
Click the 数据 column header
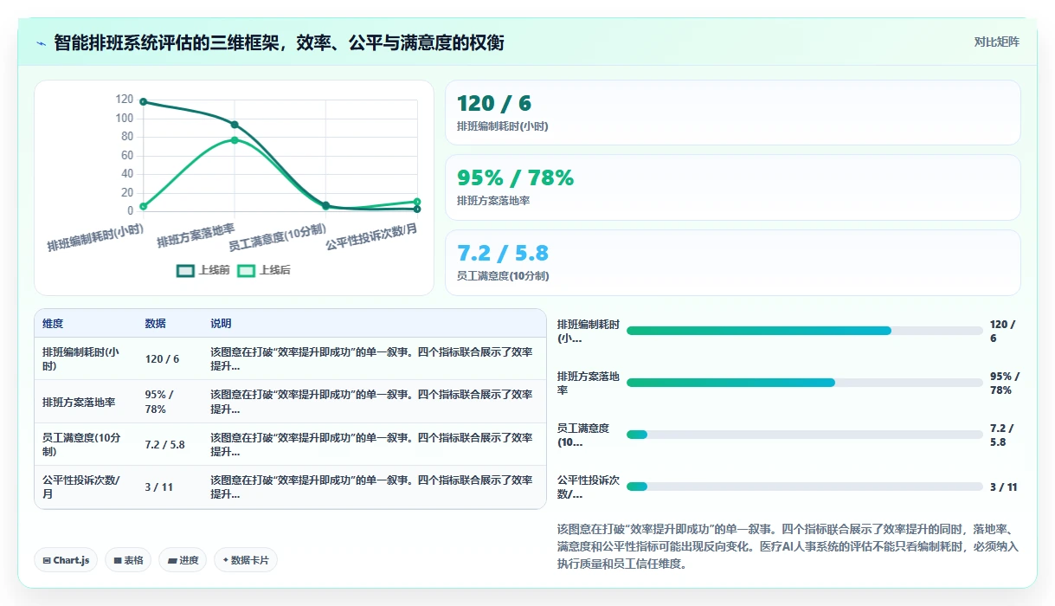[x=155, y=324]
